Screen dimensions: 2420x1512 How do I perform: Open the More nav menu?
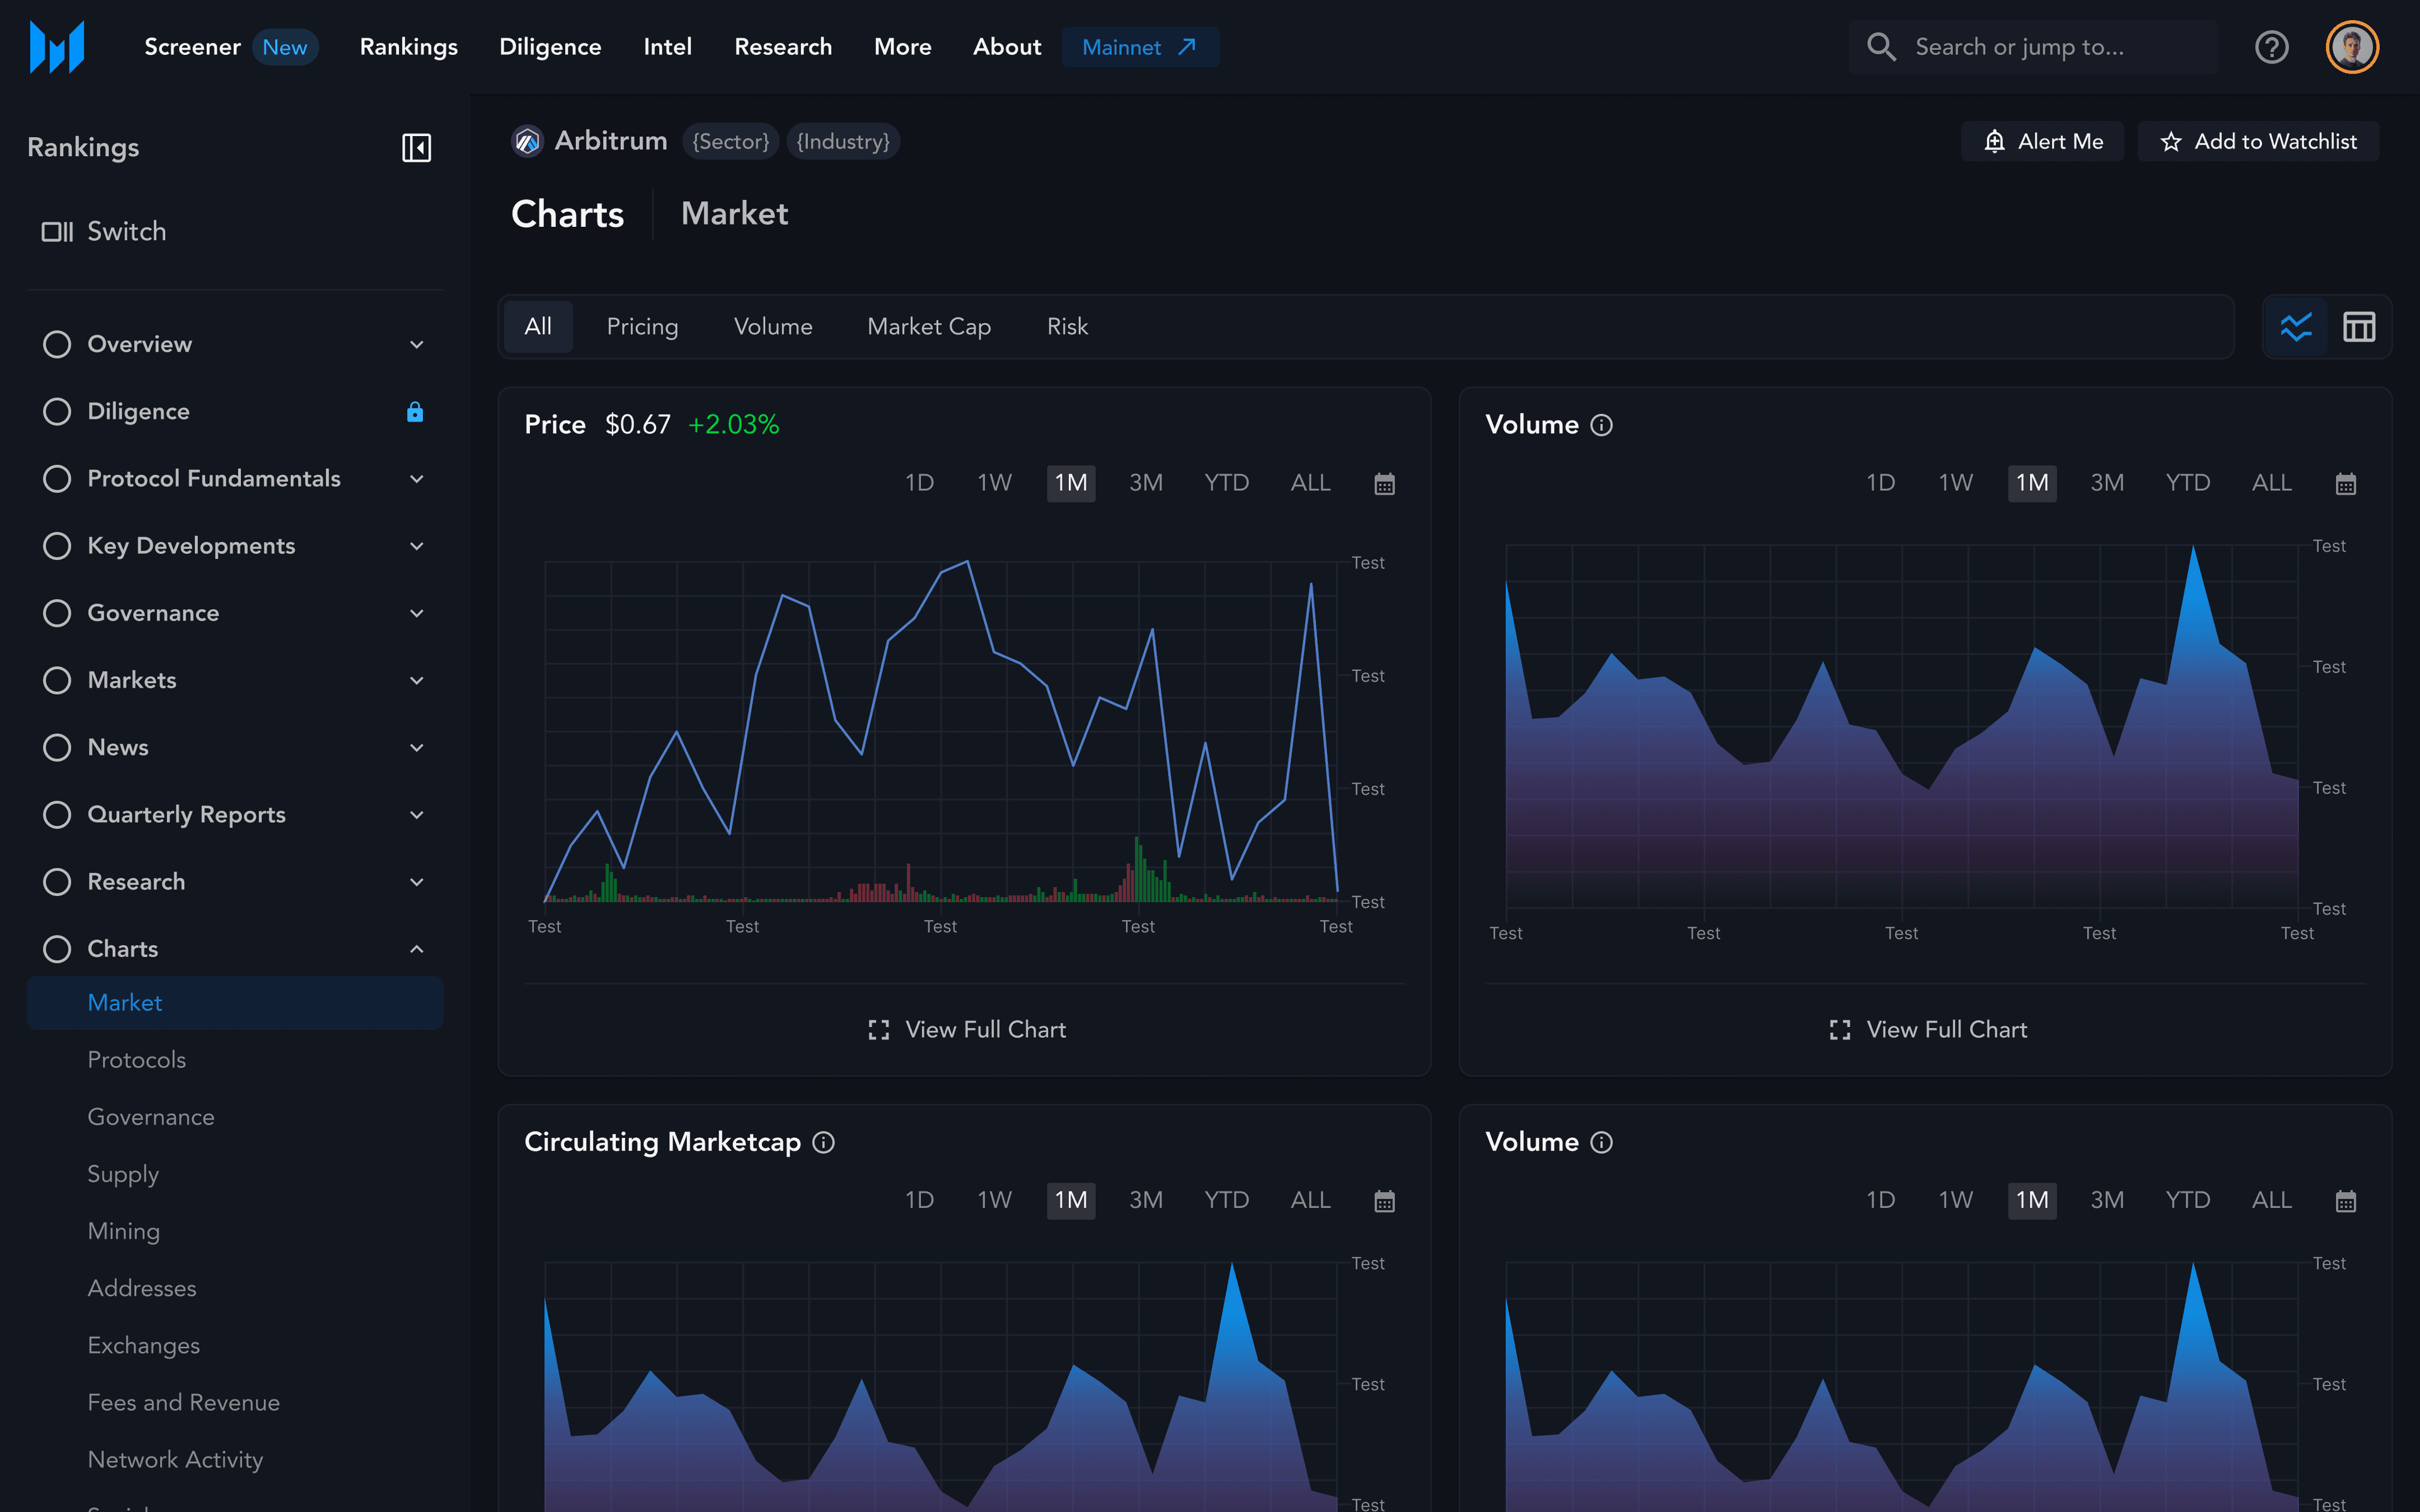point(902,47)
